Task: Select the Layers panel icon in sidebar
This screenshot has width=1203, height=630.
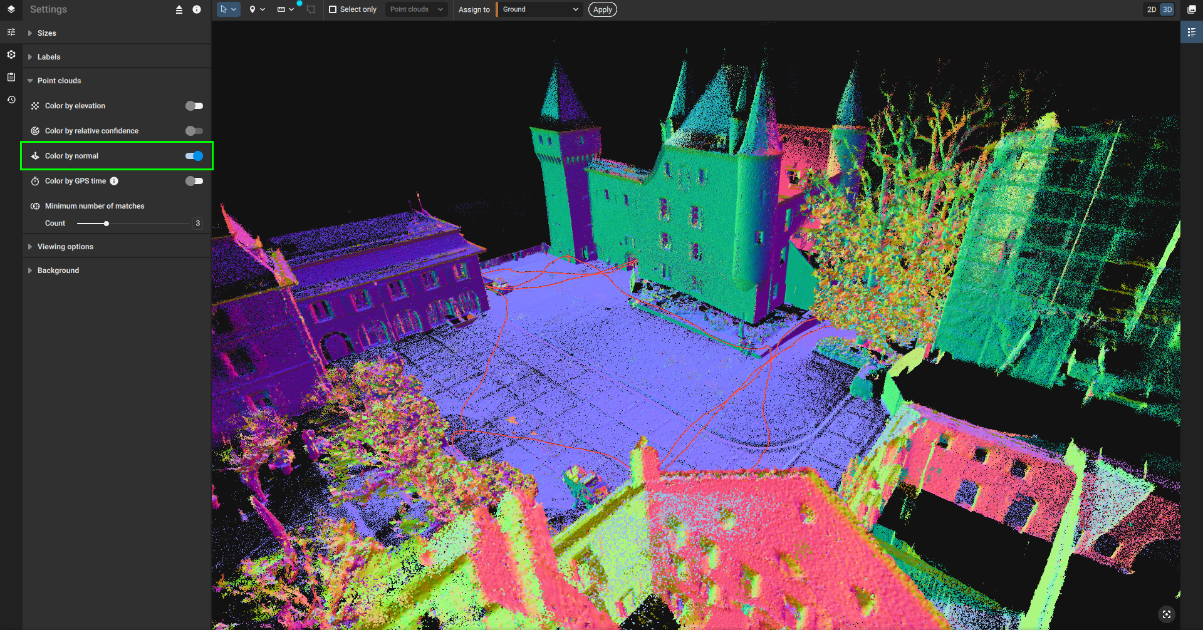Action: pos(11,9)
